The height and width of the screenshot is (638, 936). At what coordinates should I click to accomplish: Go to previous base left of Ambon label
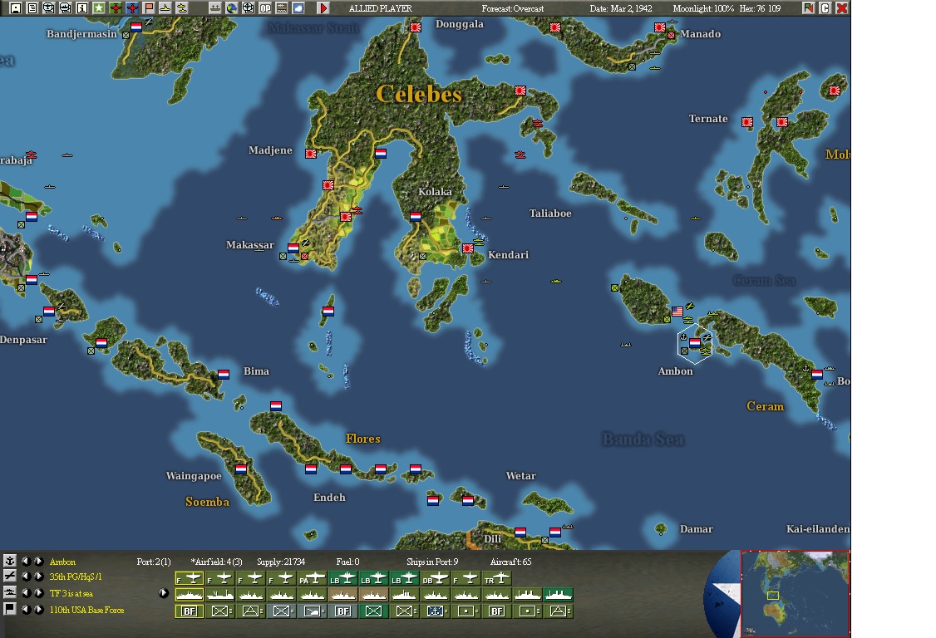pos(26,561)
